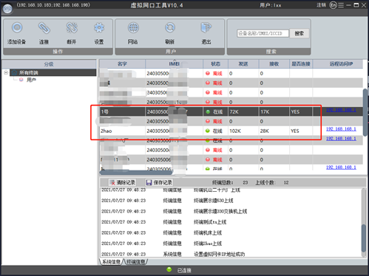Collapse the 所有终端 tree node
Image resolution: width=369 pixels, height=276 pixels.
click(x=6, y=72)
